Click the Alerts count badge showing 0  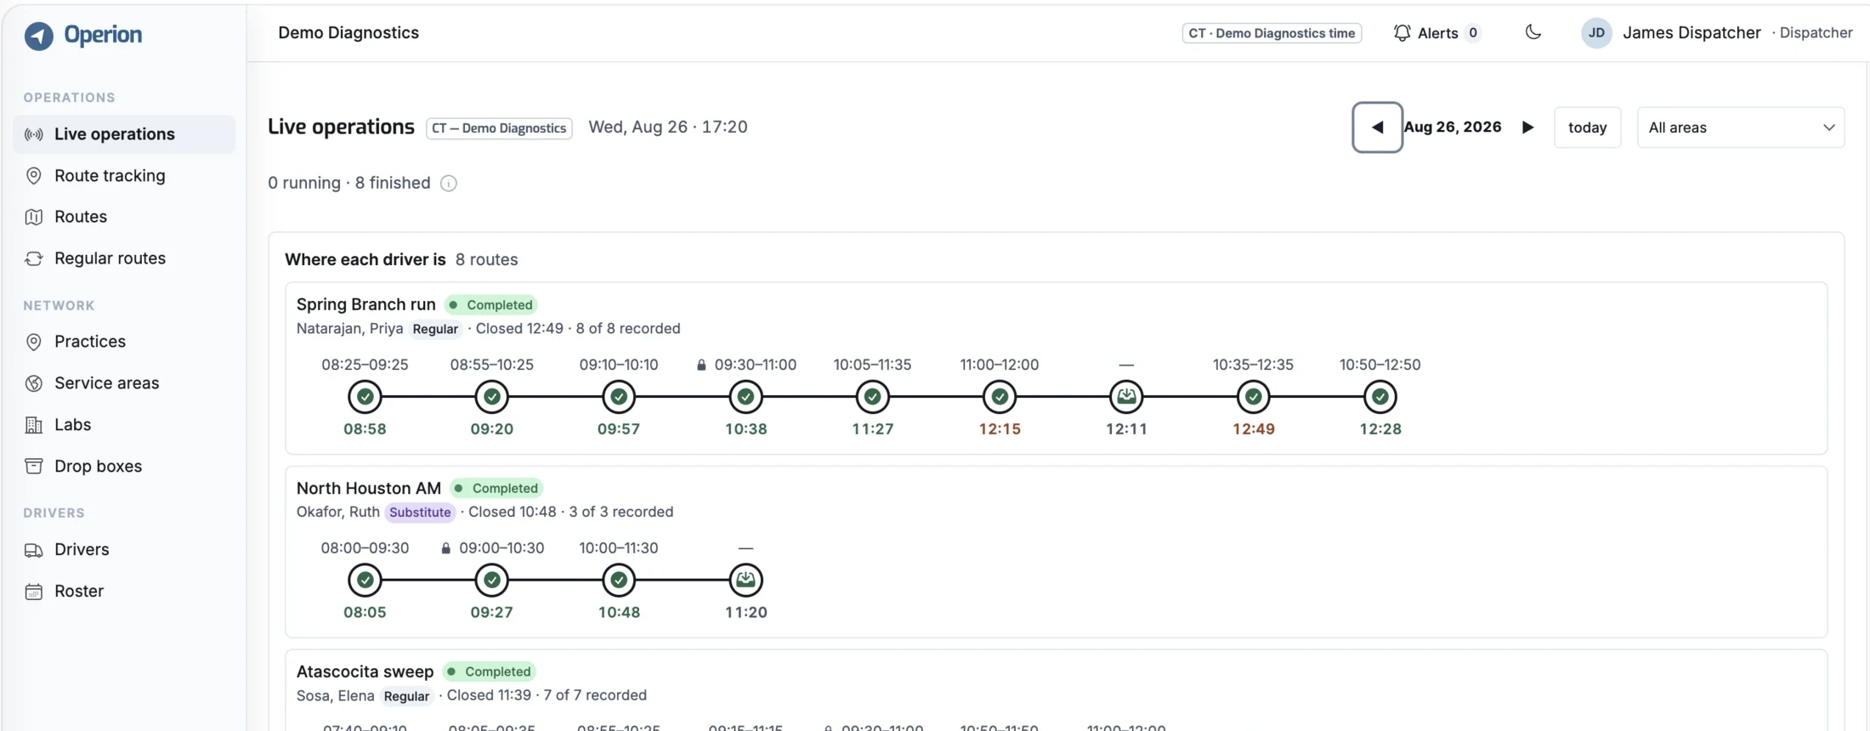(x=1473, y=33)
